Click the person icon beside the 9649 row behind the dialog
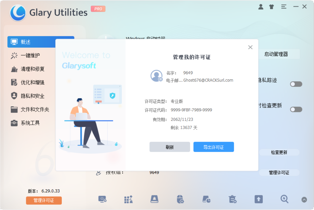 pyautogui.click(x=98, y=173)
